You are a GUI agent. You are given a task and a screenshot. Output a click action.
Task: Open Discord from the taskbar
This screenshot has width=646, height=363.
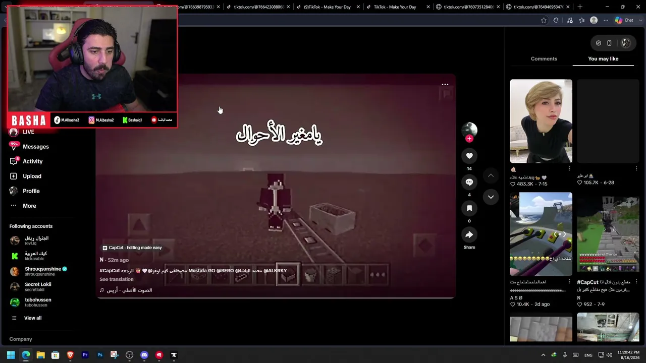click(x=144, y=355)
